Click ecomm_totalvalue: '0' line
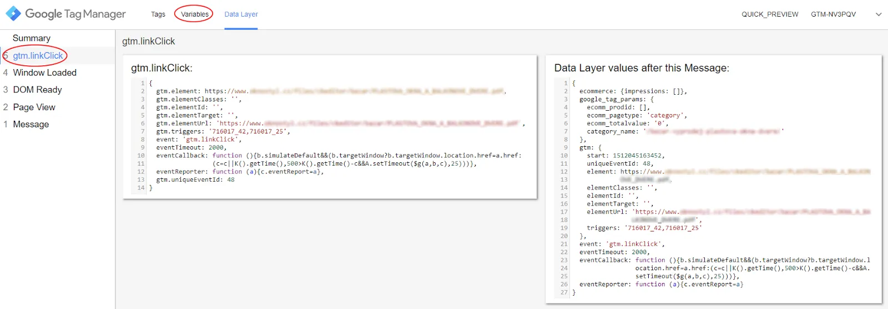This screenshot has height=309, width=888. tap(628, 123)
